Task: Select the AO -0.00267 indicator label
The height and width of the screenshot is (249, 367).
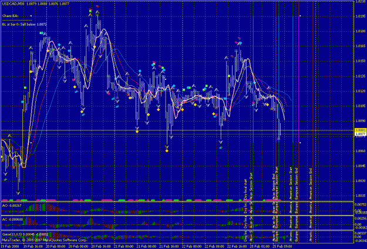Action: (x=12, y=206)
